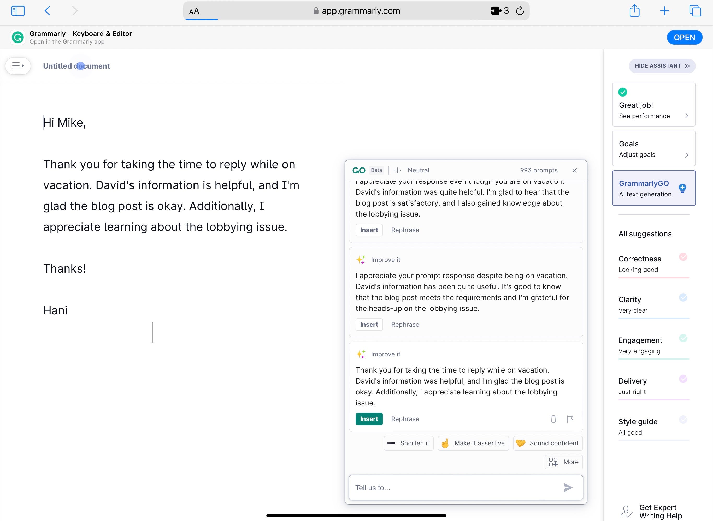
Task: Select GrammarlyGO AI text generation panel
Action: pyautogui.click(x=654, y=188)
